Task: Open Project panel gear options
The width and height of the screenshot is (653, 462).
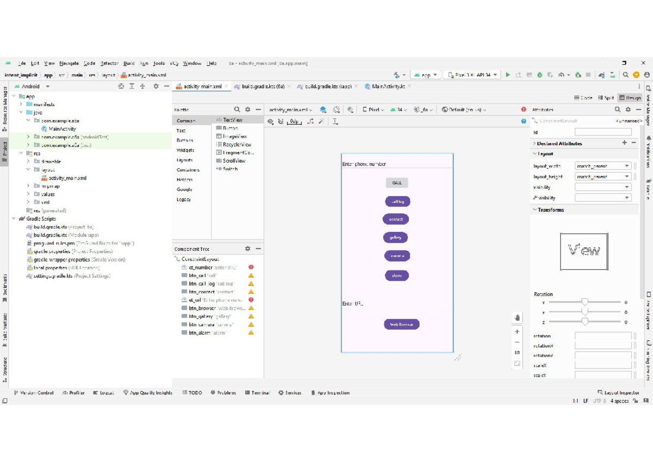Action: tap(156, 86)
